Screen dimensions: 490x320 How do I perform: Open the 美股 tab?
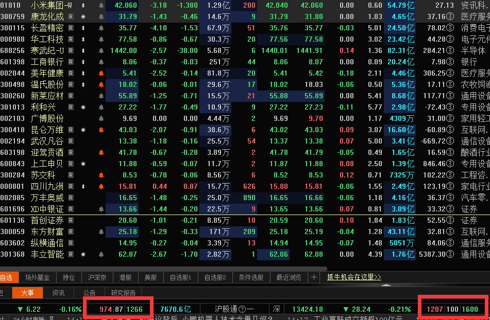150,277
